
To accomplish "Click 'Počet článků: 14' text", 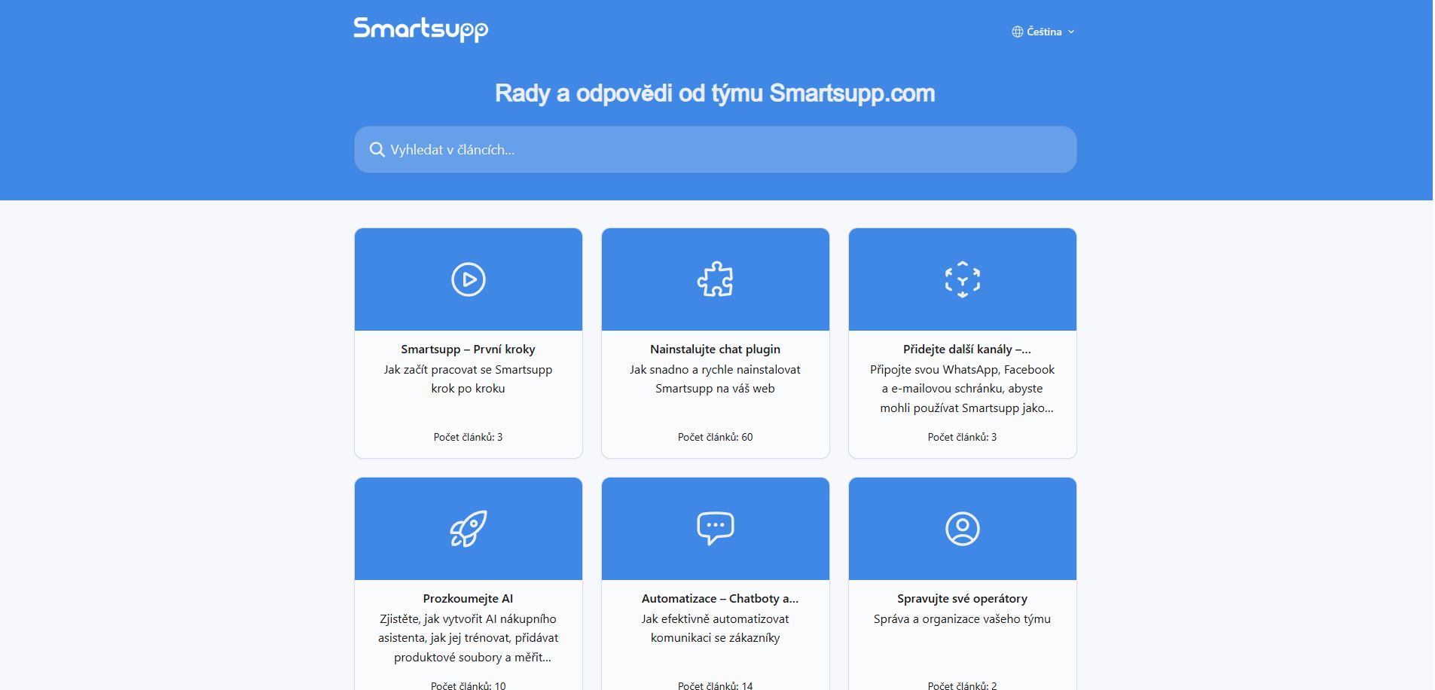I will point(715,685).
